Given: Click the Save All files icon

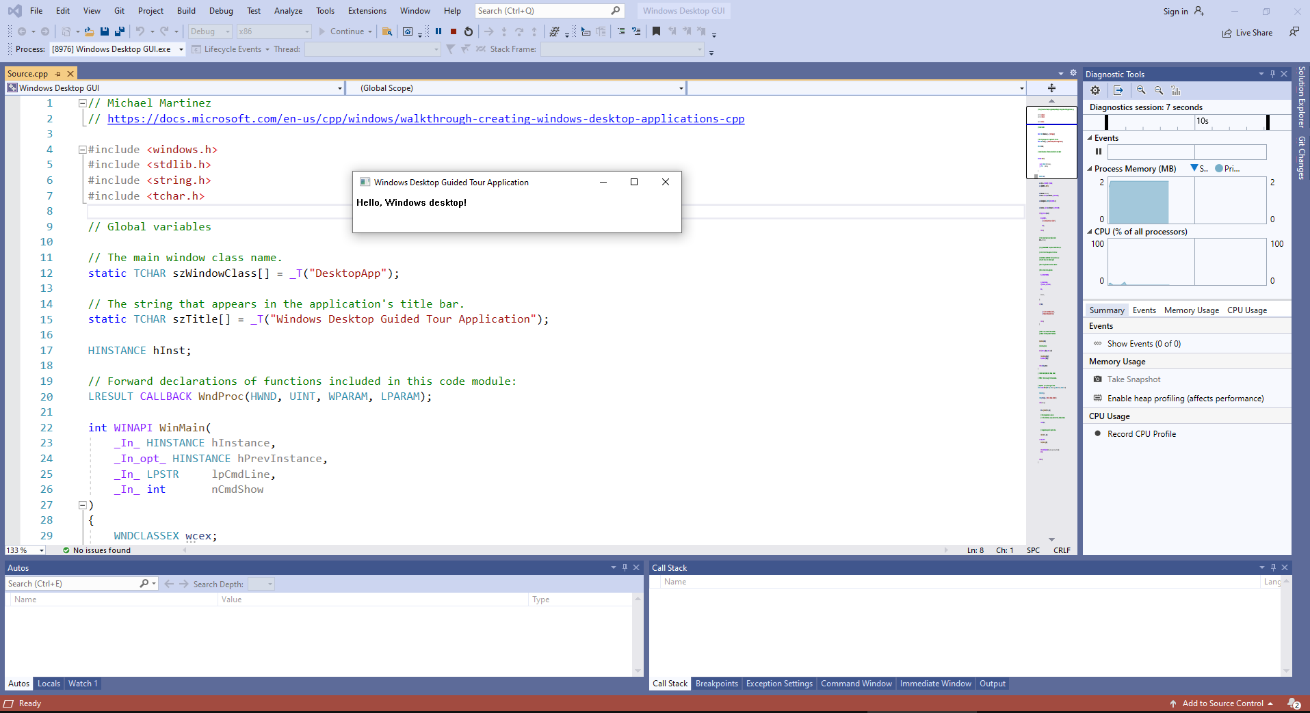Looking at the screenshot, I should click(119, 31).
